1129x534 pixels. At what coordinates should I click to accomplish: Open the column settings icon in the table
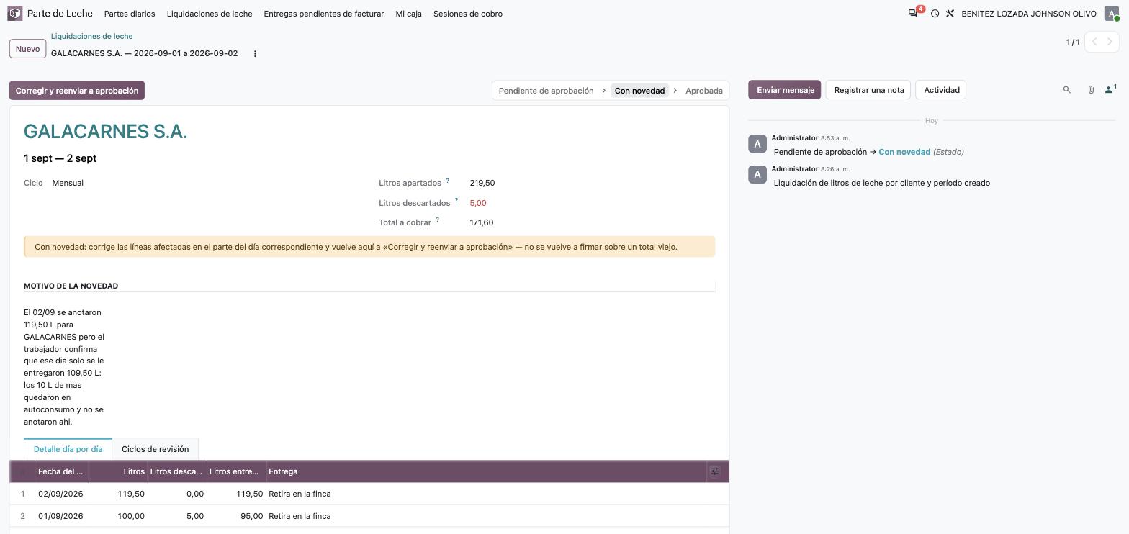[715, 471]
